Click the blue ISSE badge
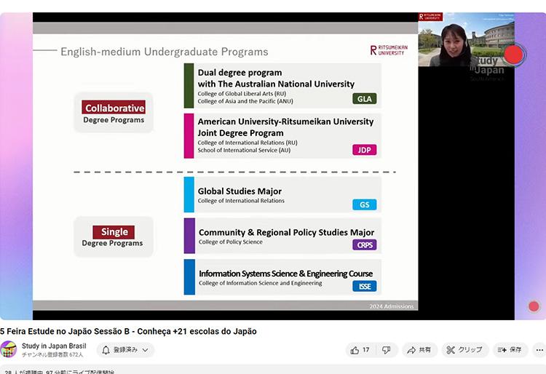Viewport: 546px width, 374px height. point(364,287)
